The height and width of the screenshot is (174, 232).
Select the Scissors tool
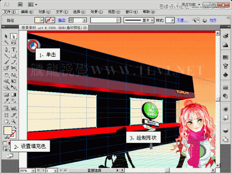tap(13, 68)
